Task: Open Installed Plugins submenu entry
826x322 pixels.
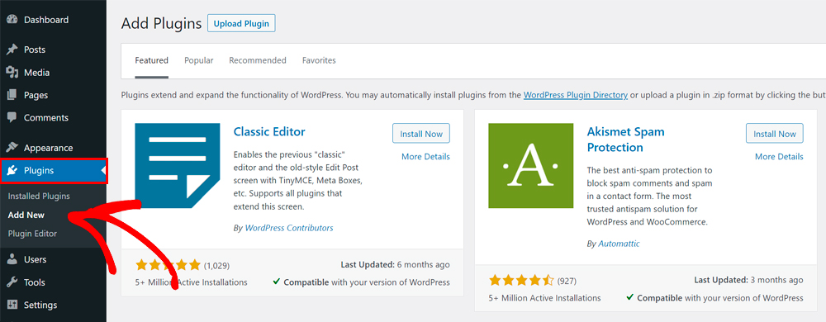Action: [x=39, y=197]
